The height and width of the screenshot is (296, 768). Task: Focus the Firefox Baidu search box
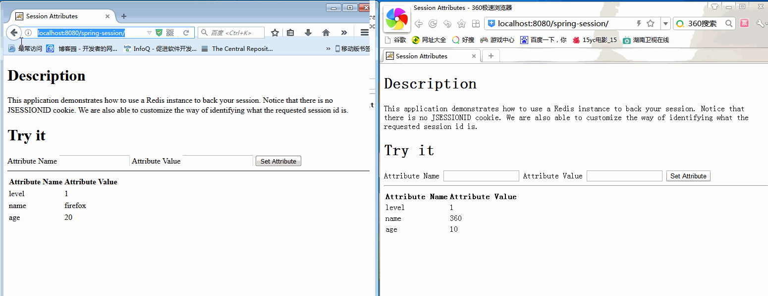(231, 33)
